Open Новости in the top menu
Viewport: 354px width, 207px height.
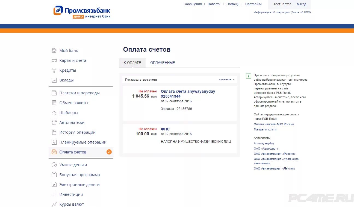point(214,4)
